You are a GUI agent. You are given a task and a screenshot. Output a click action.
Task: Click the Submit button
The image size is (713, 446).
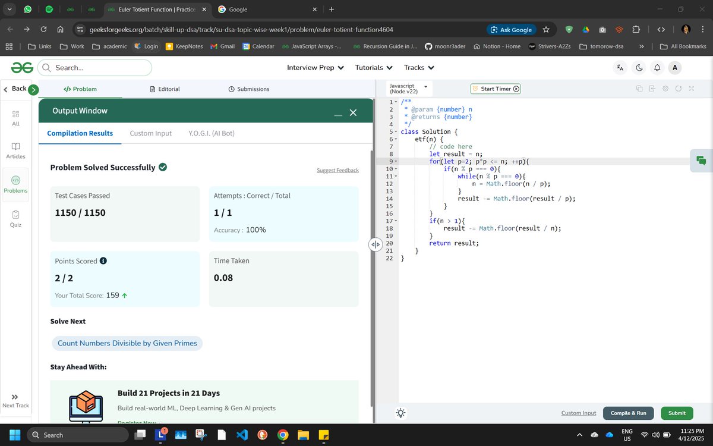click(677, 413)
